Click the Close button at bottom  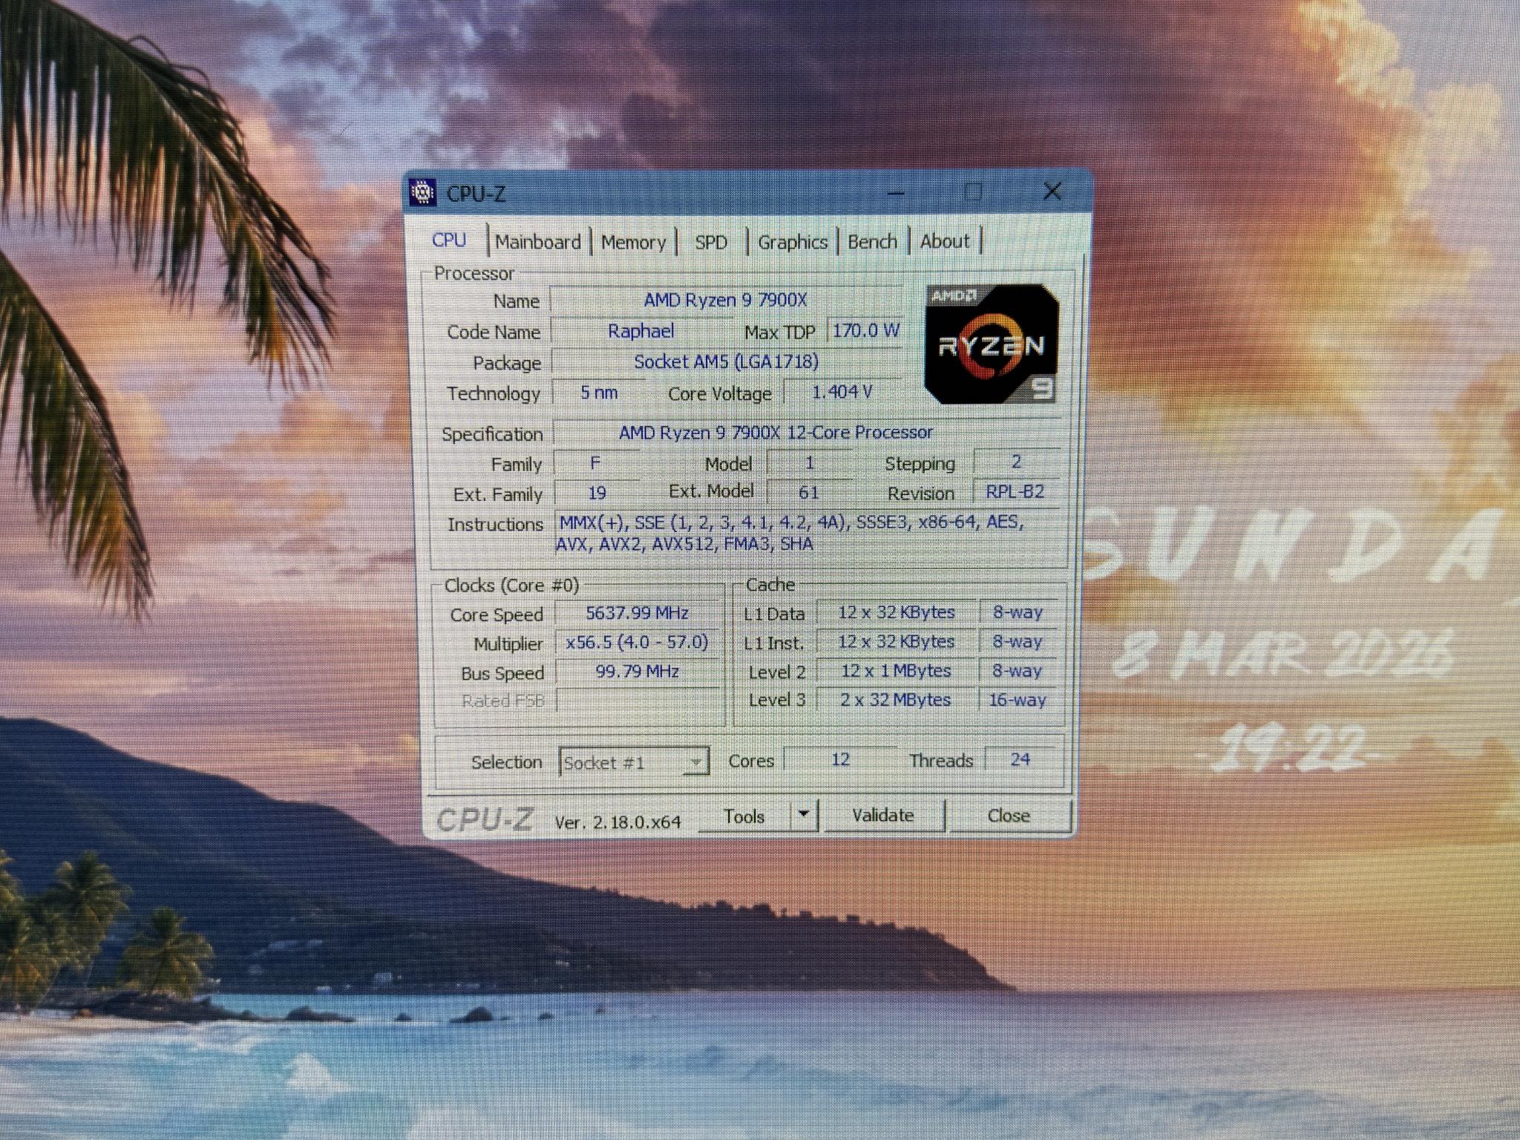[1009, 815]
